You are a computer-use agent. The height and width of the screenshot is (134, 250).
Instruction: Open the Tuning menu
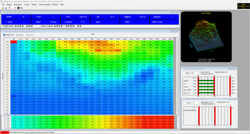(x=27, y=4)
